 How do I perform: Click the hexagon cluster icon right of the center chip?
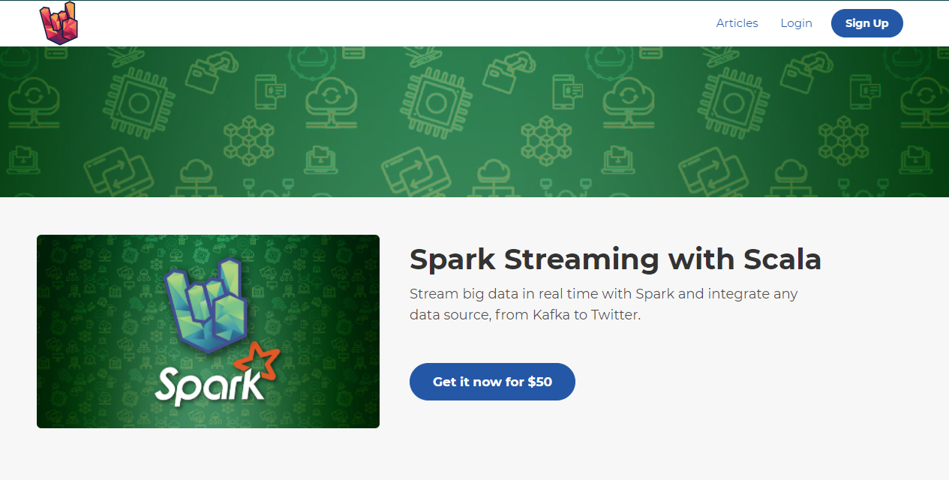pos(546,140)
